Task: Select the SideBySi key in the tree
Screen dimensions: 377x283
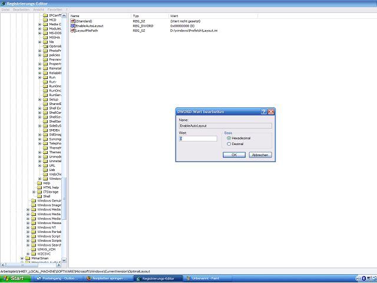Action: 55,126
